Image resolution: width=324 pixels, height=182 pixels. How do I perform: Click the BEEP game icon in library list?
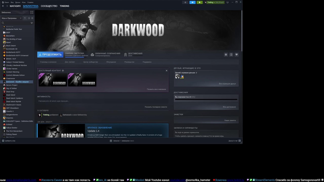tap(4, 32)
